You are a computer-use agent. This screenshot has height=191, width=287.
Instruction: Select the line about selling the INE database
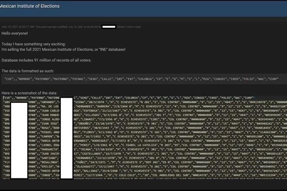click(63, 49)
